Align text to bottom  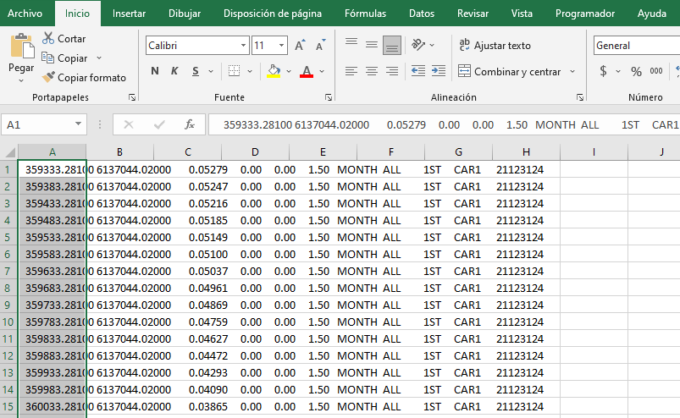[x=392, y=45]
